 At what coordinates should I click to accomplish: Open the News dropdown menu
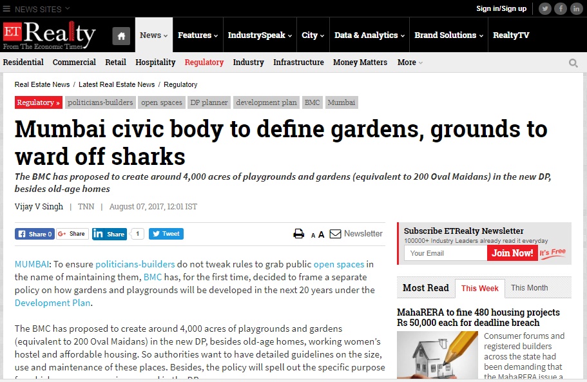(154, 35)
